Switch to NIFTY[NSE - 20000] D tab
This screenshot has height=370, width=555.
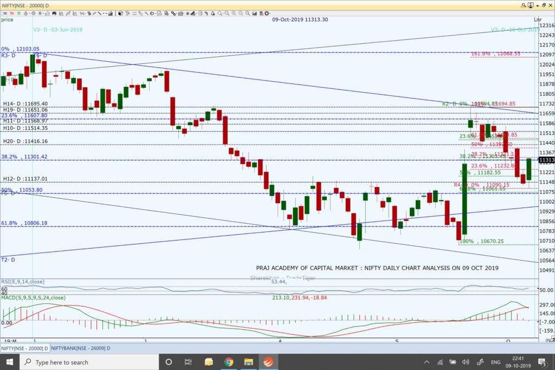[x=25, y=348]
